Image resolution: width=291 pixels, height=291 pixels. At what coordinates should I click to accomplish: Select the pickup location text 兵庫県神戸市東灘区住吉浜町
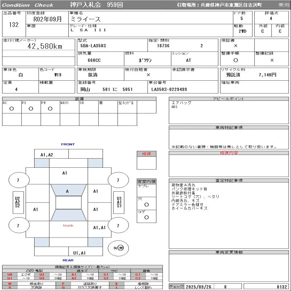pyautogui.click(x=231, y=5)
